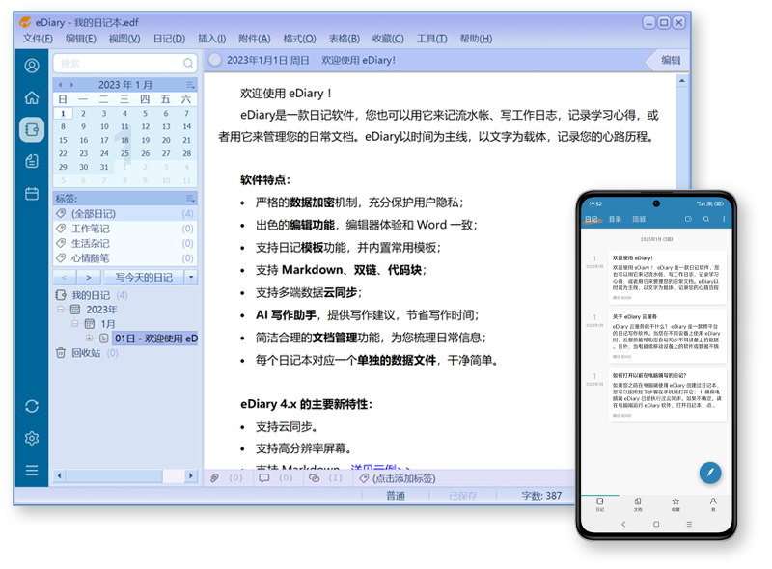Click the 写今天的日记 button

coord(143,277)
